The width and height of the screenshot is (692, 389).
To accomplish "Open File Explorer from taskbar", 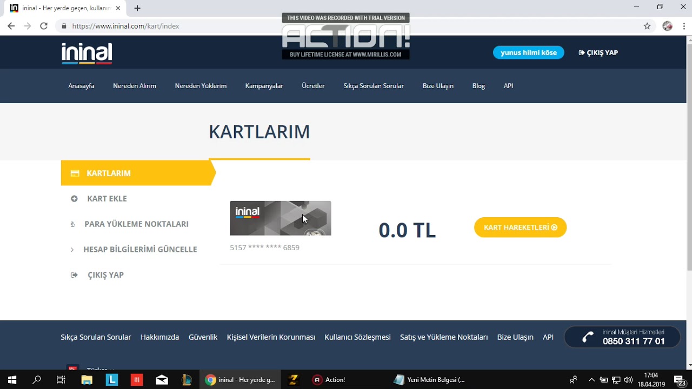I will click(x=86, y=380).
